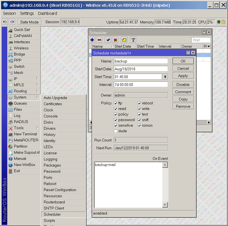Uncheck the ftp policy checkbox
Viewport: 228px width, 226px height.
116,103
